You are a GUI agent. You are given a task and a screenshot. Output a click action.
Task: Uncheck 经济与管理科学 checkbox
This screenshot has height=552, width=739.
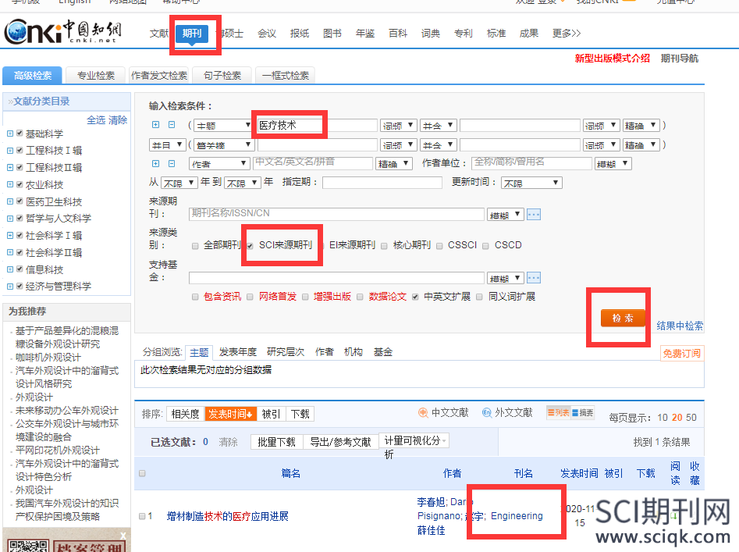[20, 286]
